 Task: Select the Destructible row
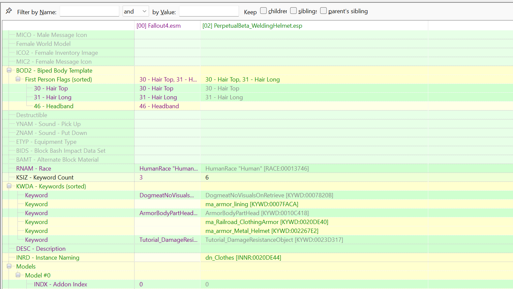(32, 115)
